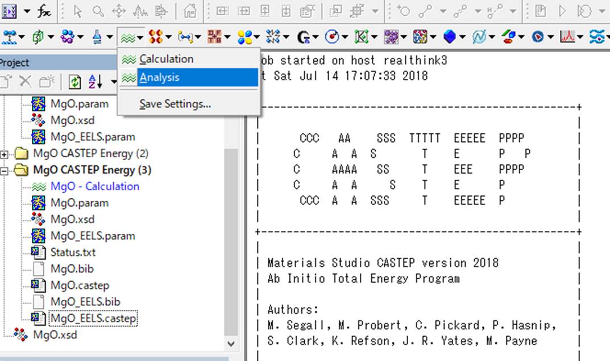
Task: Select MgO_EELS.castep in the project tree
Action: click(93, 318)
